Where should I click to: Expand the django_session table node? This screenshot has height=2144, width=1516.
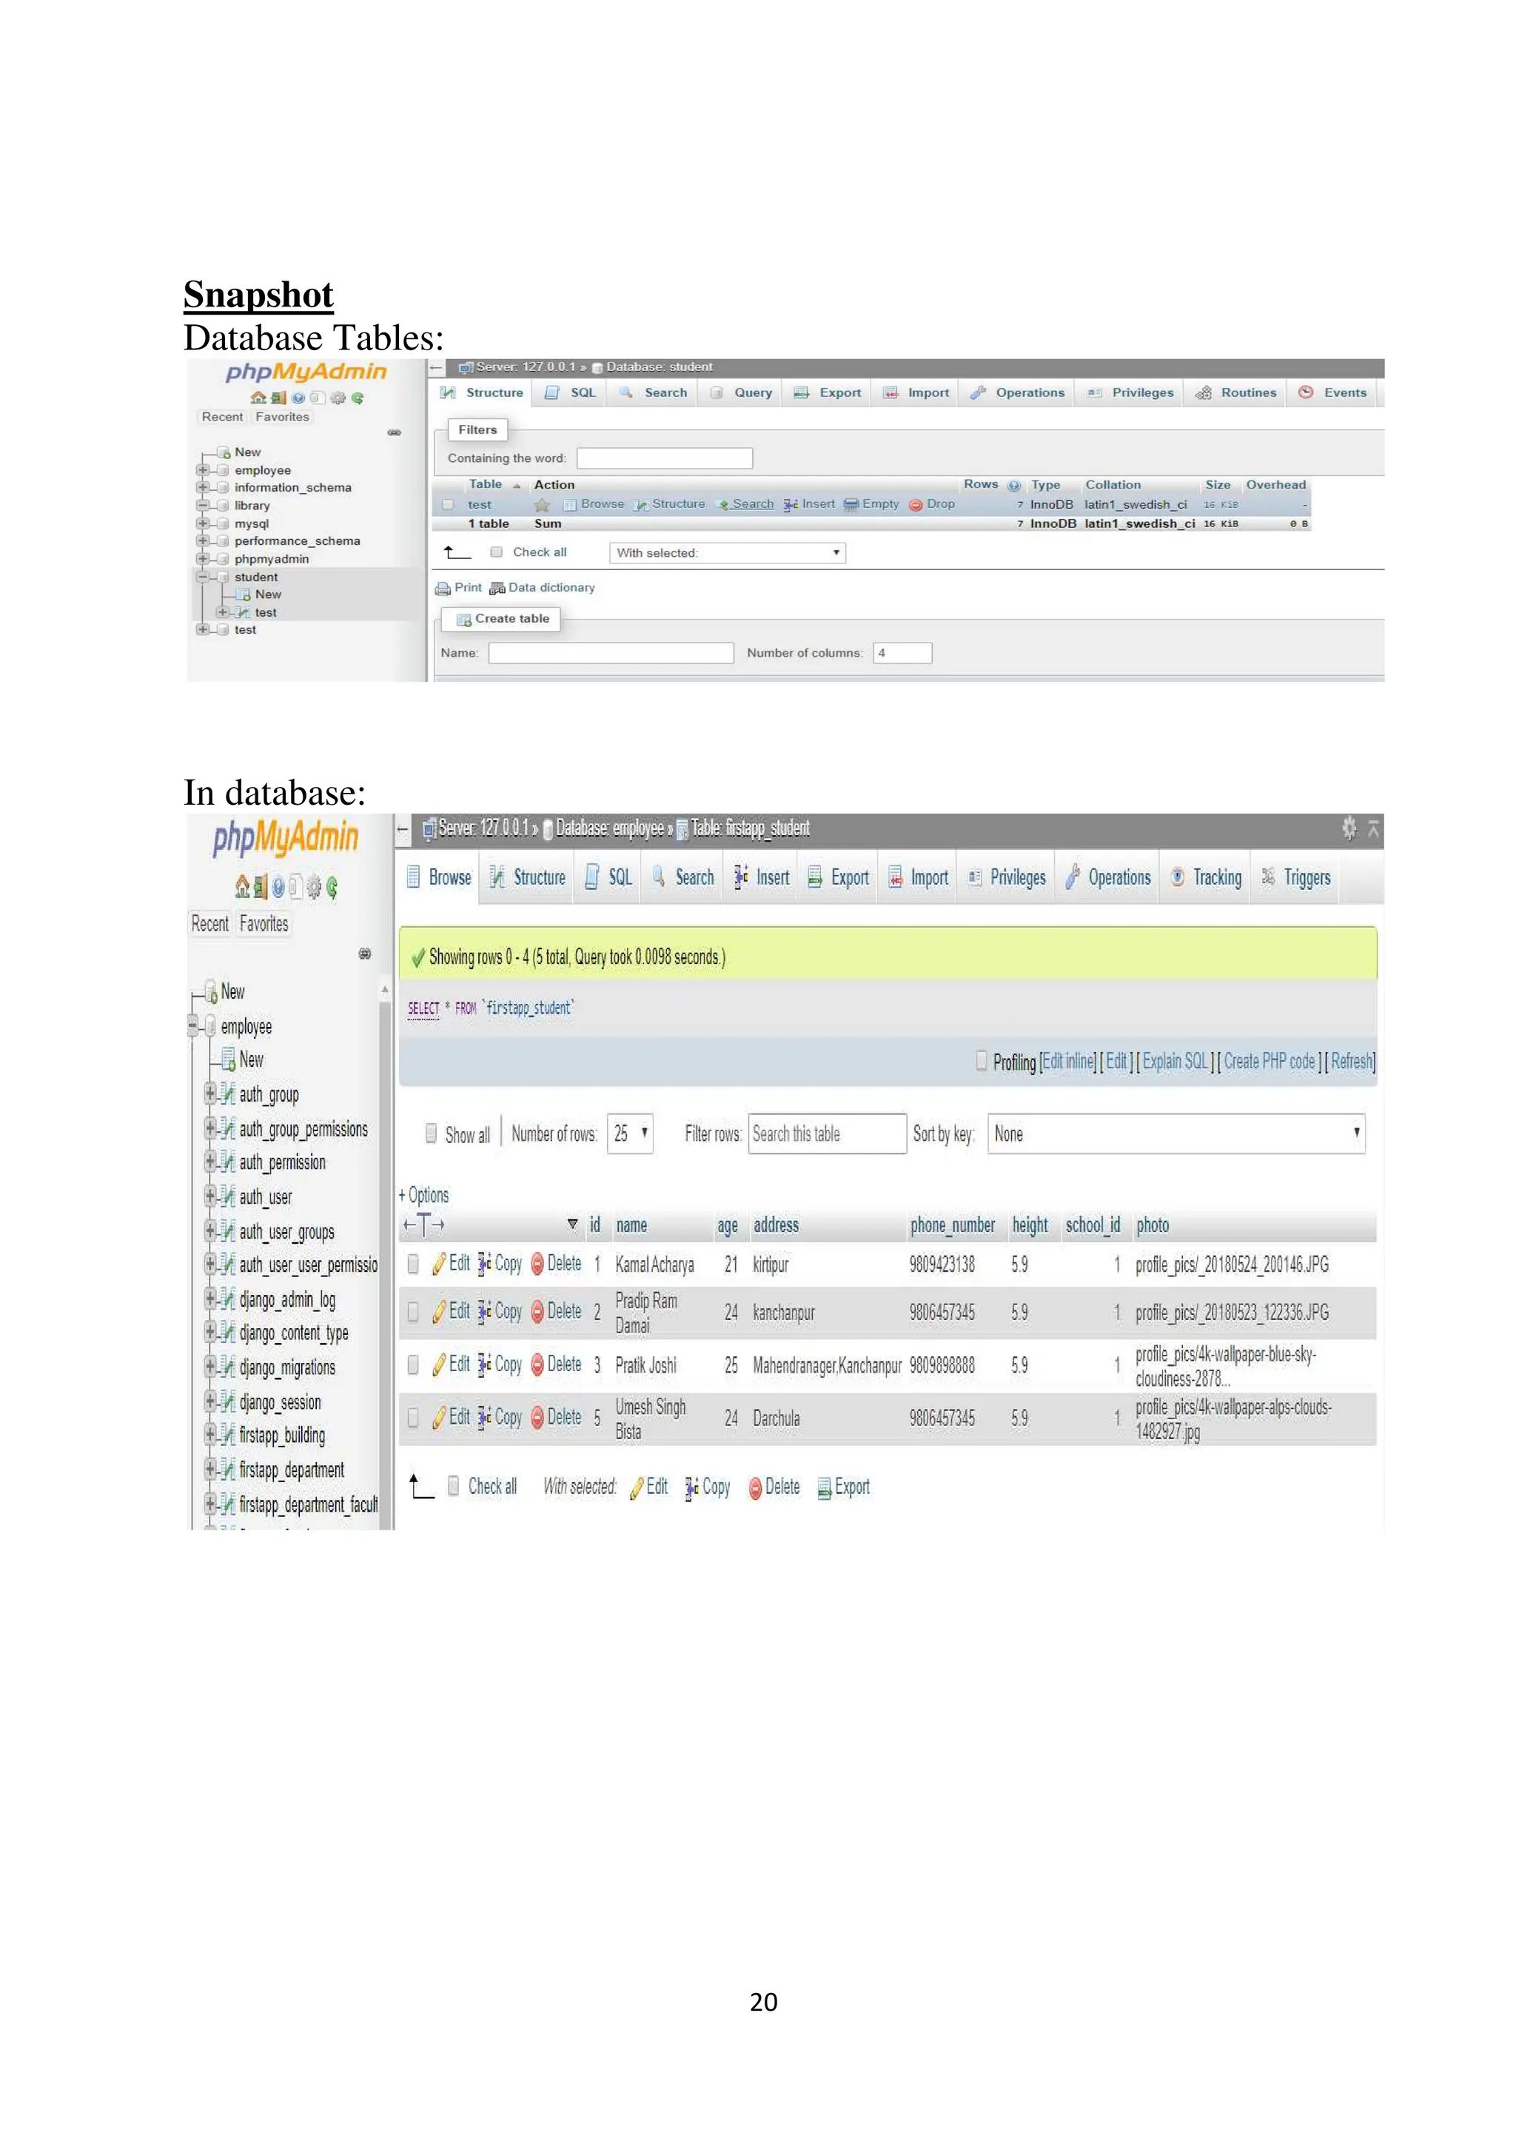coord(210,1401)
